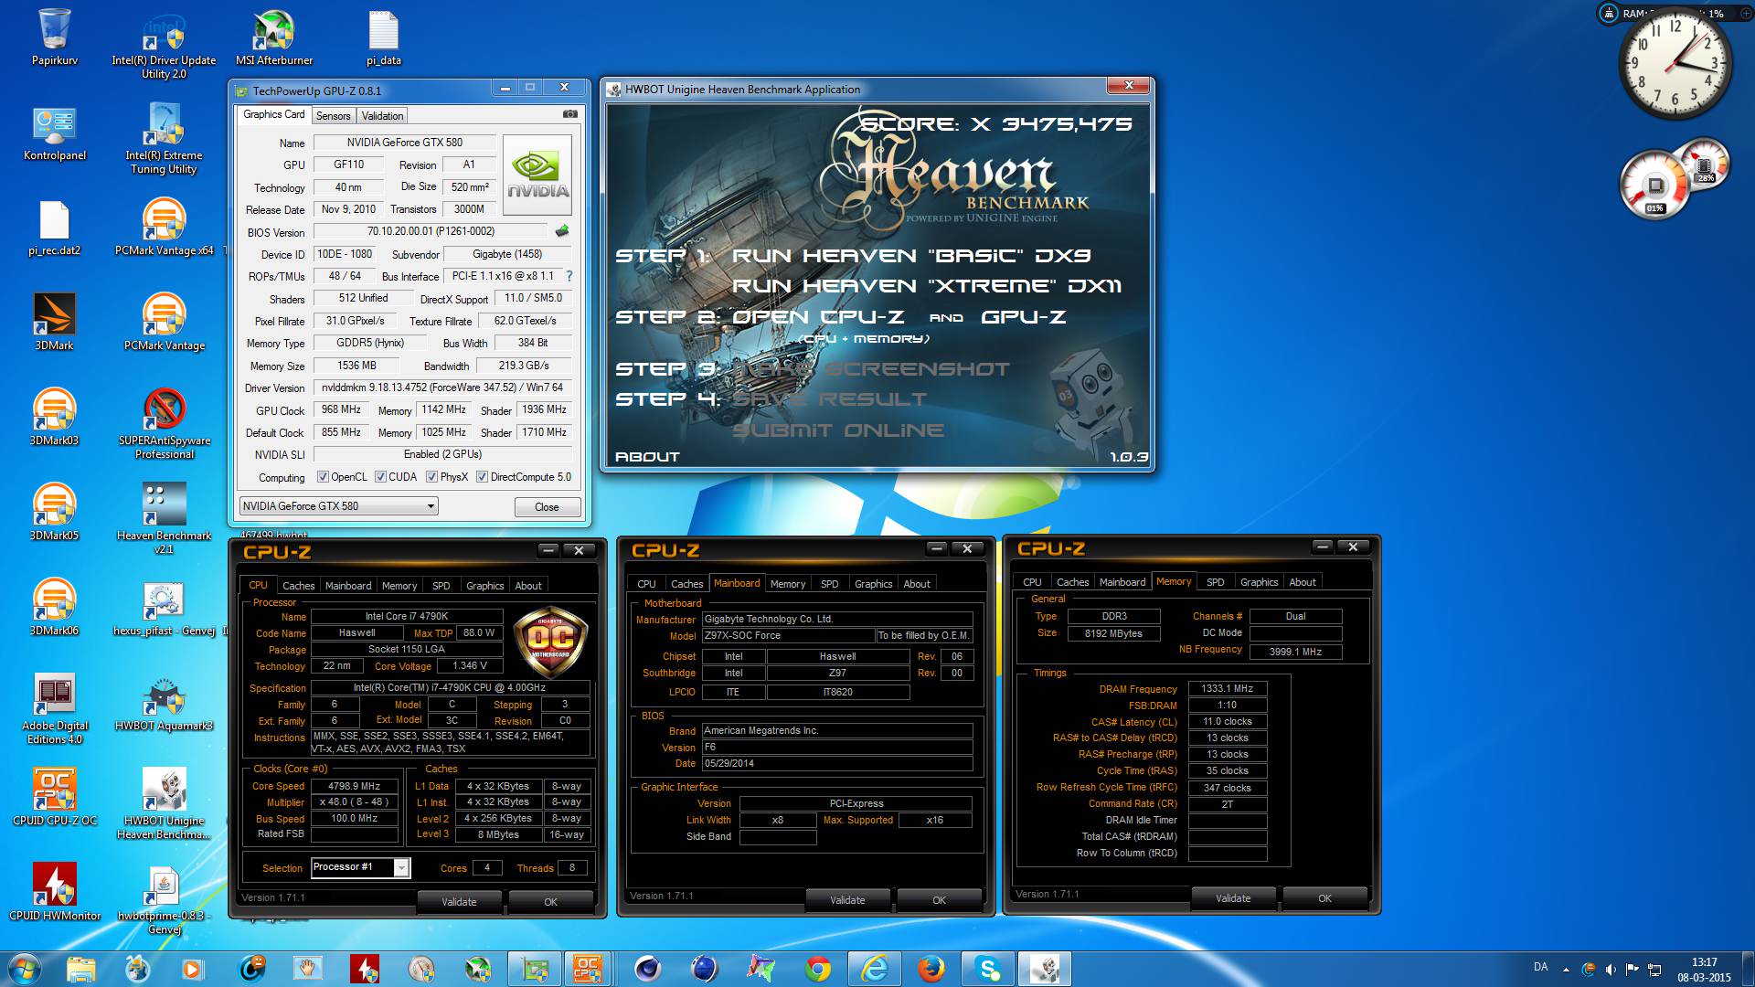Open Graphics tab in CPU-Z Memory window
This screenshot has width=1755, height=987.
pyautogui.click(x=1259, y=582)
